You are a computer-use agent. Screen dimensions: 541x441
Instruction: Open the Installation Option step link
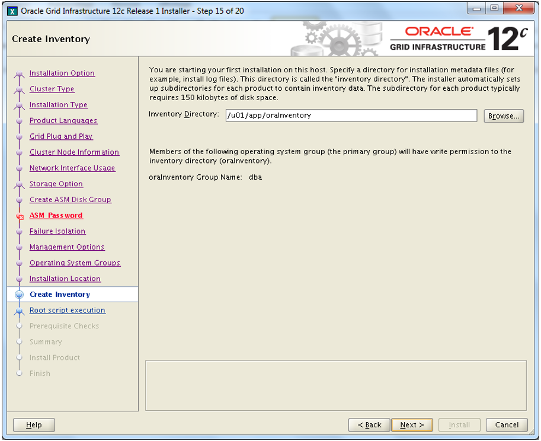62,73
